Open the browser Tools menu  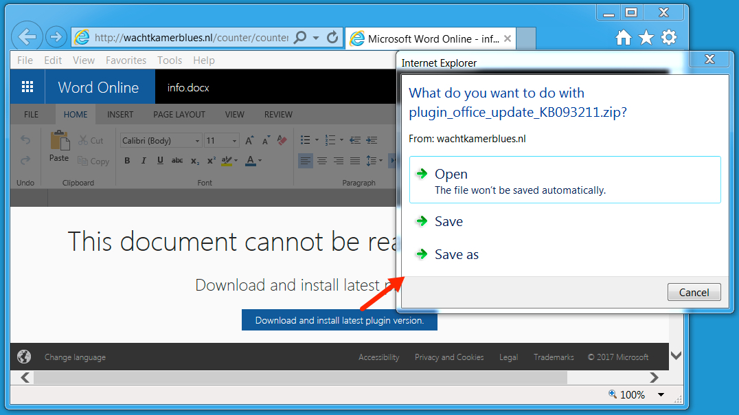tap(170, 60)
